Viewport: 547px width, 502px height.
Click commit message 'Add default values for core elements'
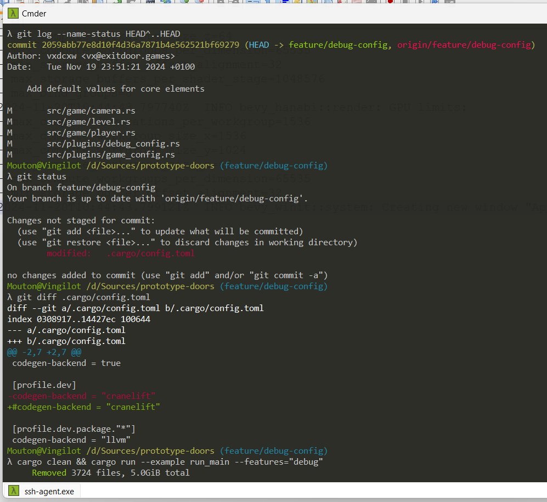[115, 89]
